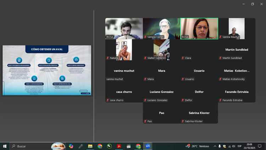Viewport: 266px width, 150px height.
Task: Click the muted mic icon on Vanesa Cairati
Action: click(x=145, y=37)
